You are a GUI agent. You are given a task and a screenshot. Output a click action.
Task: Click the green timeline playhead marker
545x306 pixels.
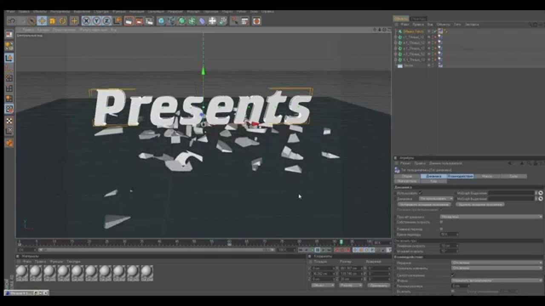tap(341, 242)
